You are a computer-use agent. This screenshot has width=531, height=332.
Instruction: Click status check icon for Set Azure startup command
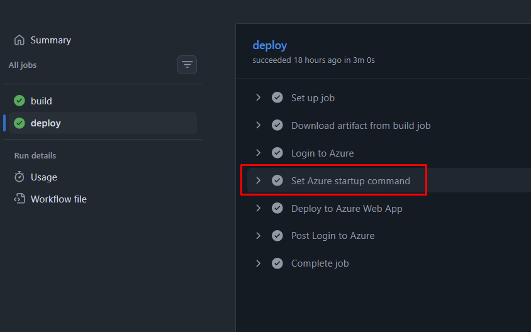tap(277, 180)
